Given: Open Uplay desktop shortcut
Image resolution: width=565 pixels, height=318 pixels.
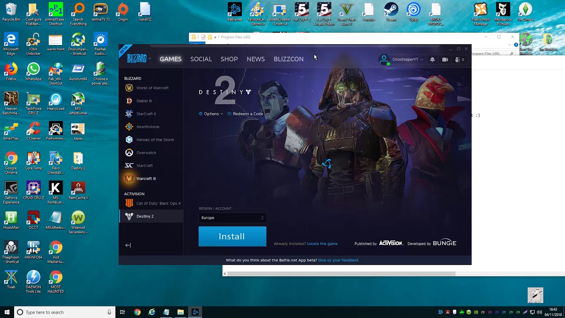Looking at the screenshot, I should pyautogui.click(x=414, y=12).
